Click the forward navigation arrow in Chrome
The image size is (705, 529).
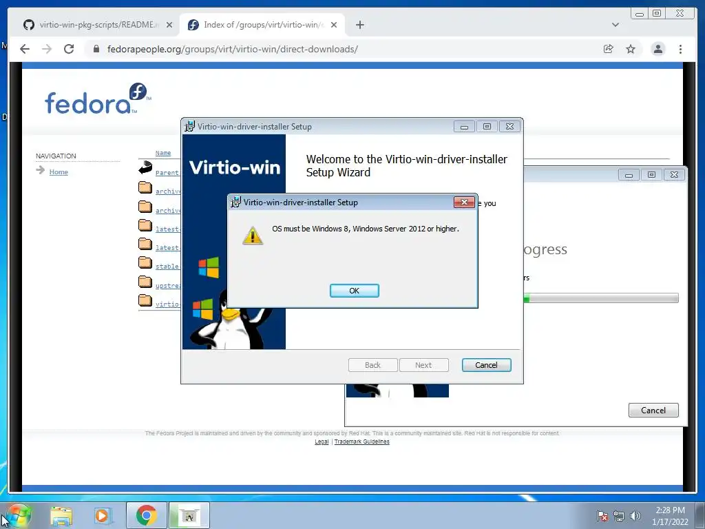click(47, 49)
